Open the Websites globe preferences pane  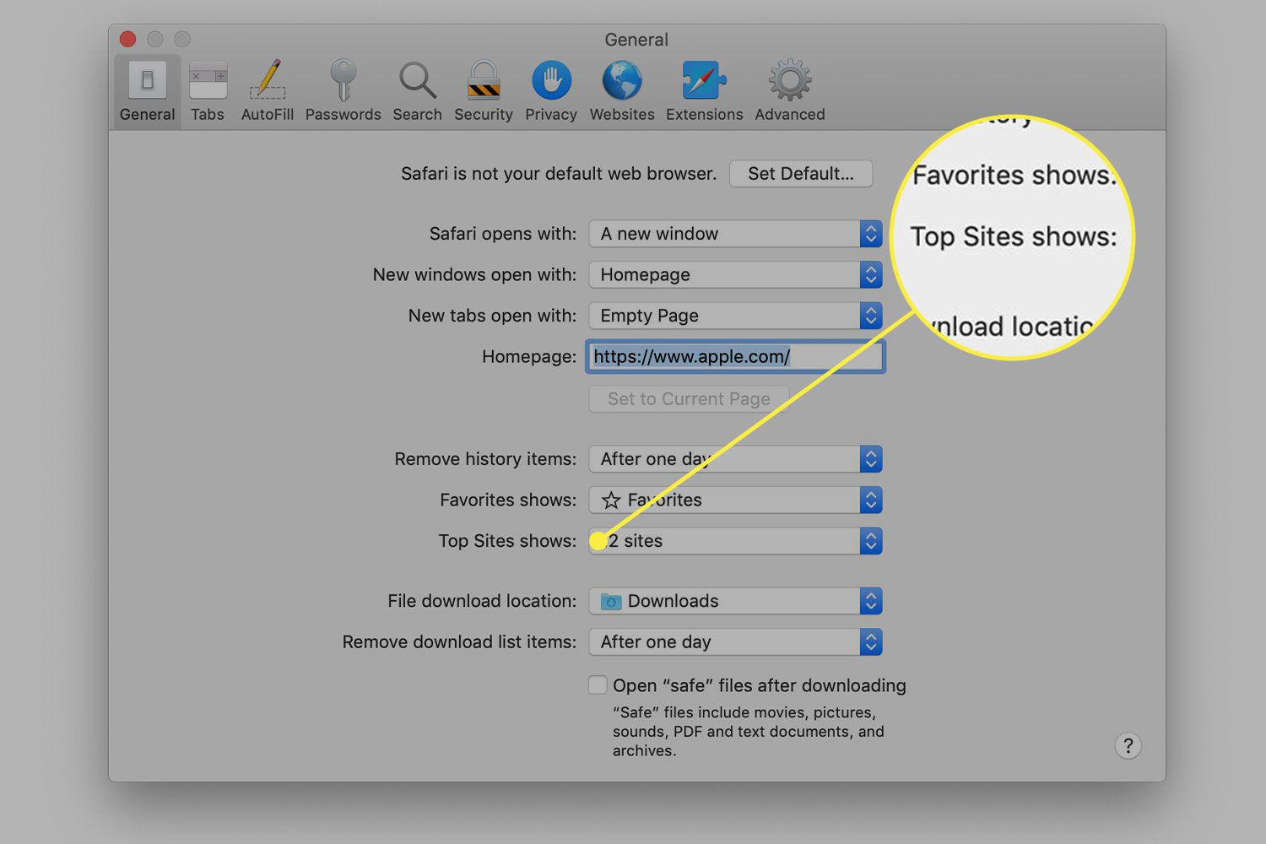pyautogui.click(x=622, y=91)
